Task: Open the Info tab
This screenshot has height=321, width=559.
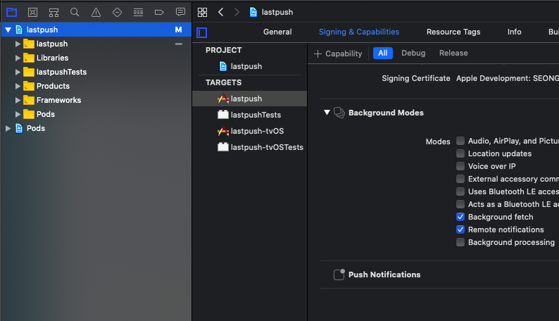Action: click(x=514, y=32)
